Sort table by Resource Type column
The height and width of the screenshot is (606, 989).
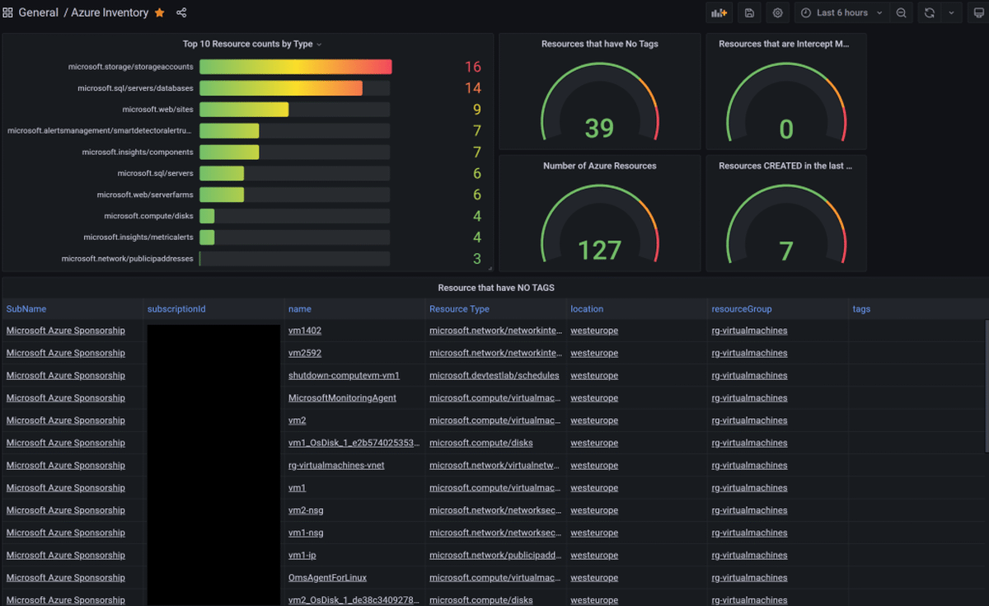click(459, 309)
